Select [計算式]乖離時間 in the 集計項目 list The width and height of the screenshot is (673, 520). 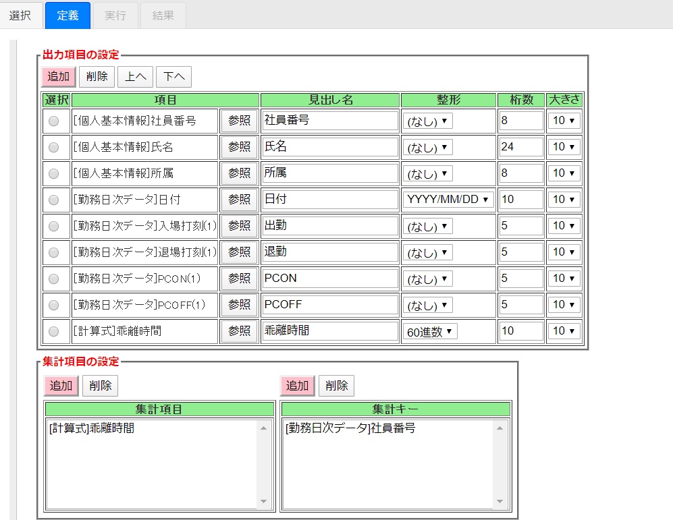click(92, 428)
